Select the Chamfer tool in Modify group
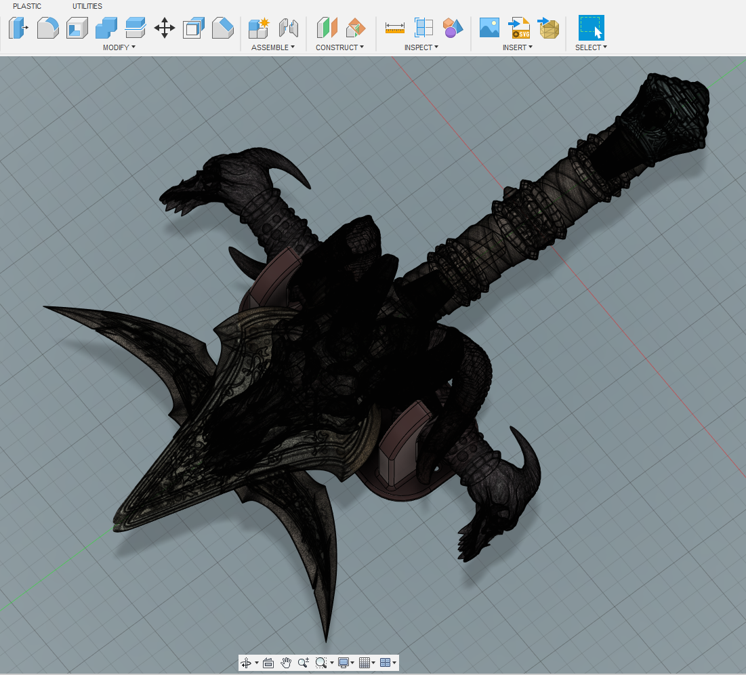 pos(223,28)
